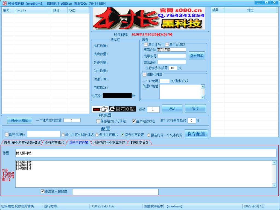Image resolution: width=280 pixels, height=210 pixels.
Task: Open the 指定内容一个文本内容 tab
Action: (x=109, y=142)
